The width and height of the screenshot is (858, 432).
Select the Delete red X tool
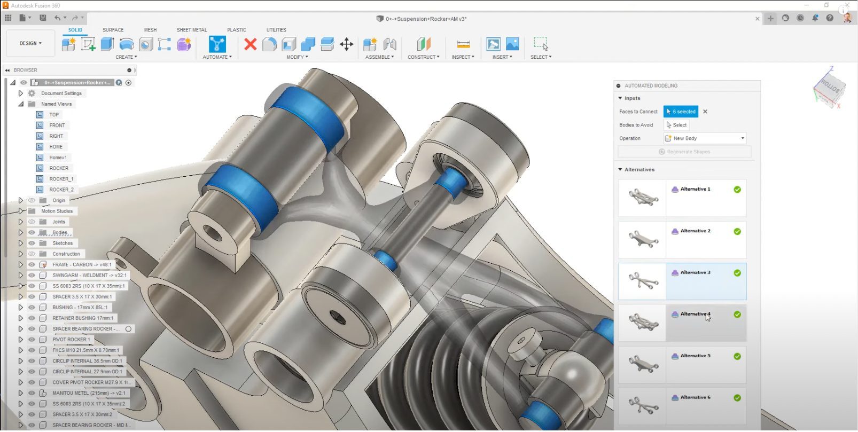(250, 44)
